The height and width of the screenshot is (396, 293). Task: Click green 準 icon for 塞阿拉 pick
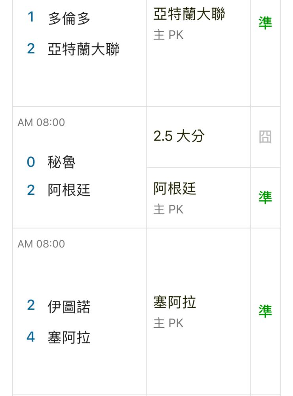coord(265,311)
